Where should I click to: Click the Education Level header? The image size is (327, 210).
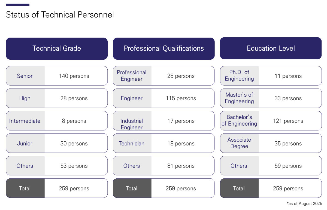click(x=271, y=48)
